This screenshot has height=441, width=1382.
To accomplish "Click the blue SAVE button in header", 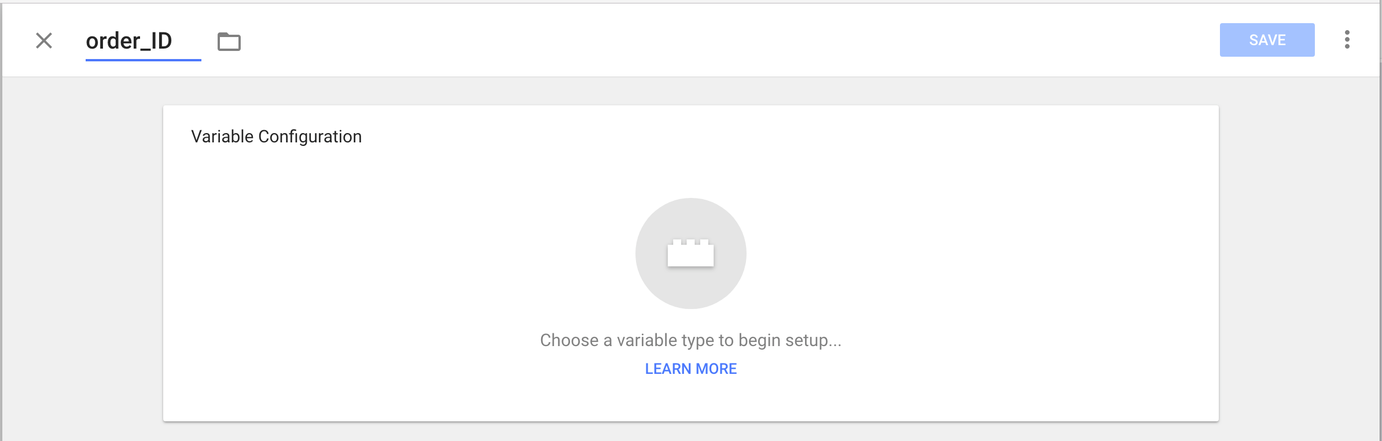I will click(1267, 40).
